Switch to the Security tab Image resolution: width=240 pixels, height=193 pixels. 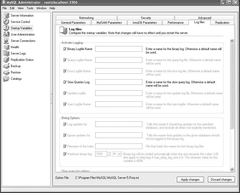146,18
